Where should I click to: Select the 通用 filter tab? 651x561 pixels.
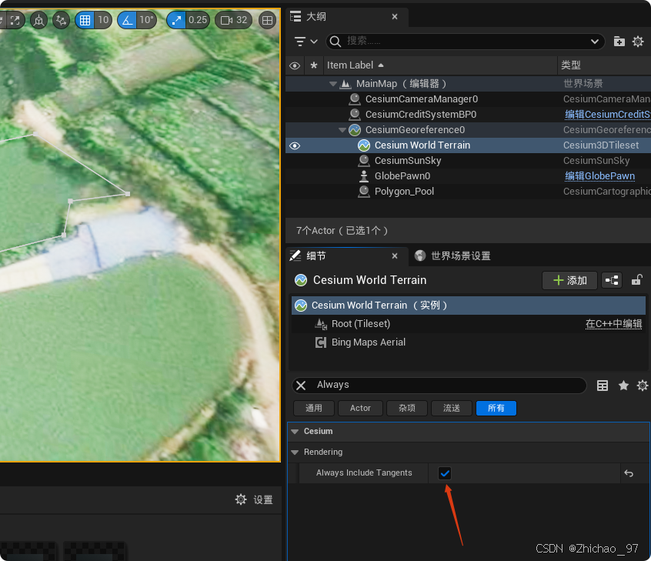pyautogui.click(x=314, y=409)
